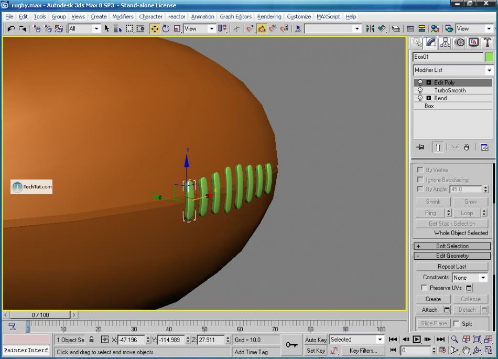Open named selection sets dropdown

(x=332, y=29)
